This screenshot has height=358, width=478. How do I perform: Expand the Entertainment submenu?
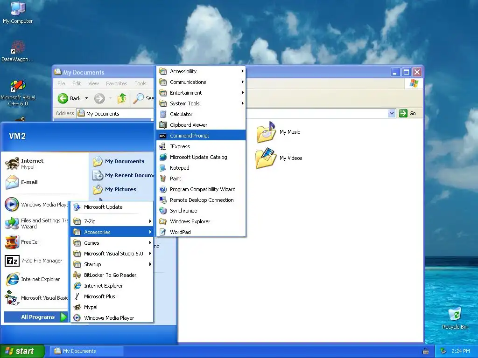click(201, 93)
